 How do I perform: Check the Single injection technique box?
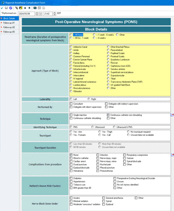click(x=71, y=115)
